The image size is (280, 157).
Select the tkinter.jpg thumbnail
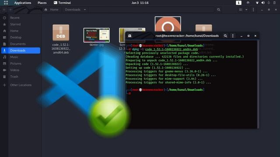tap(96, 35)
